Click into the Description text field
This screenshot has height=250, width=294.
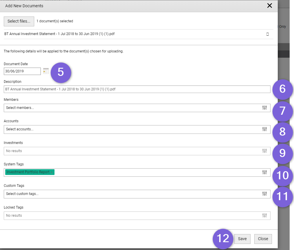tap(137, 89)
